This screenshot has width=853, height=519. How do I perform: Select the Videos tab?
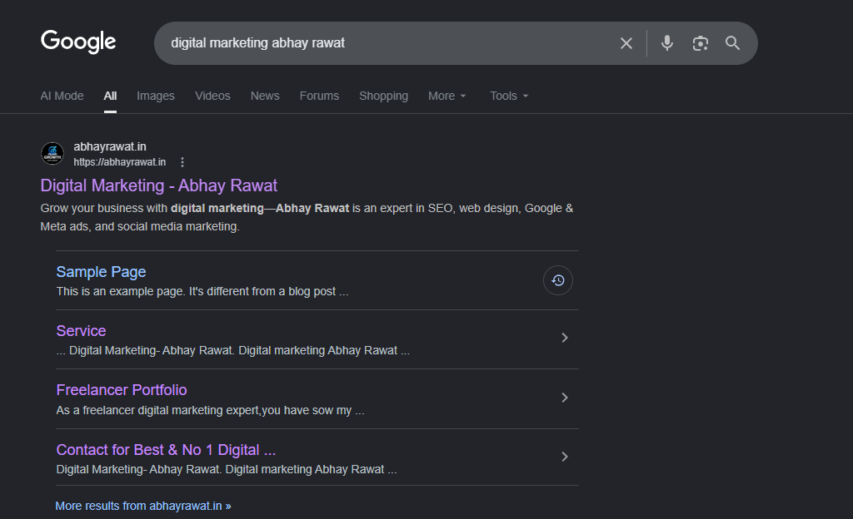point(212,96)
